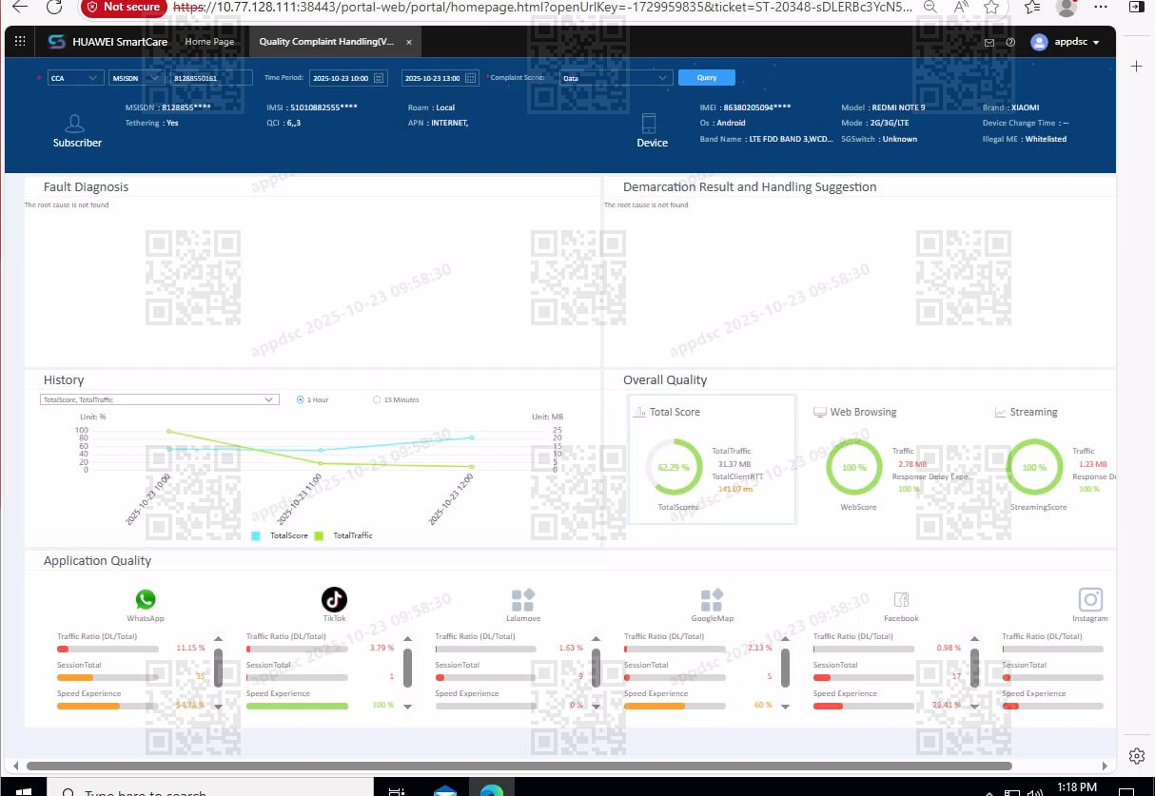Select the GoogleMap application icon

coord(712,599)
